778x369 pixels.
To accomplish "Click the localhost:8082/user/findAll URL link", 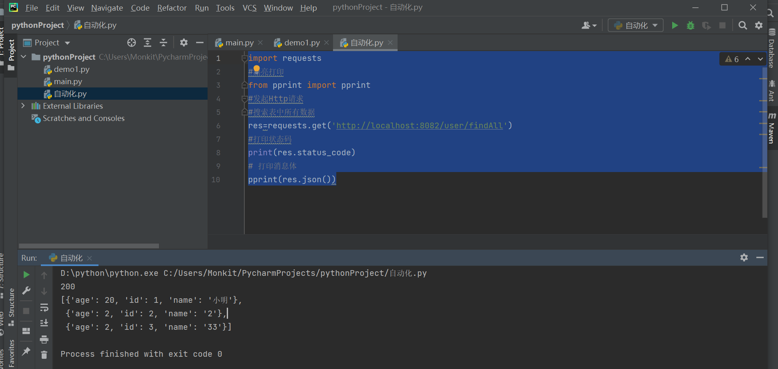I will [420, 125].
